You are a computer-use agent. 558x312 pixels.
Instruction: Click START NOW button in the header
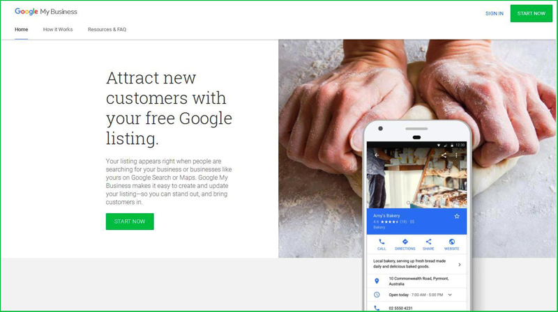[531, 13]
